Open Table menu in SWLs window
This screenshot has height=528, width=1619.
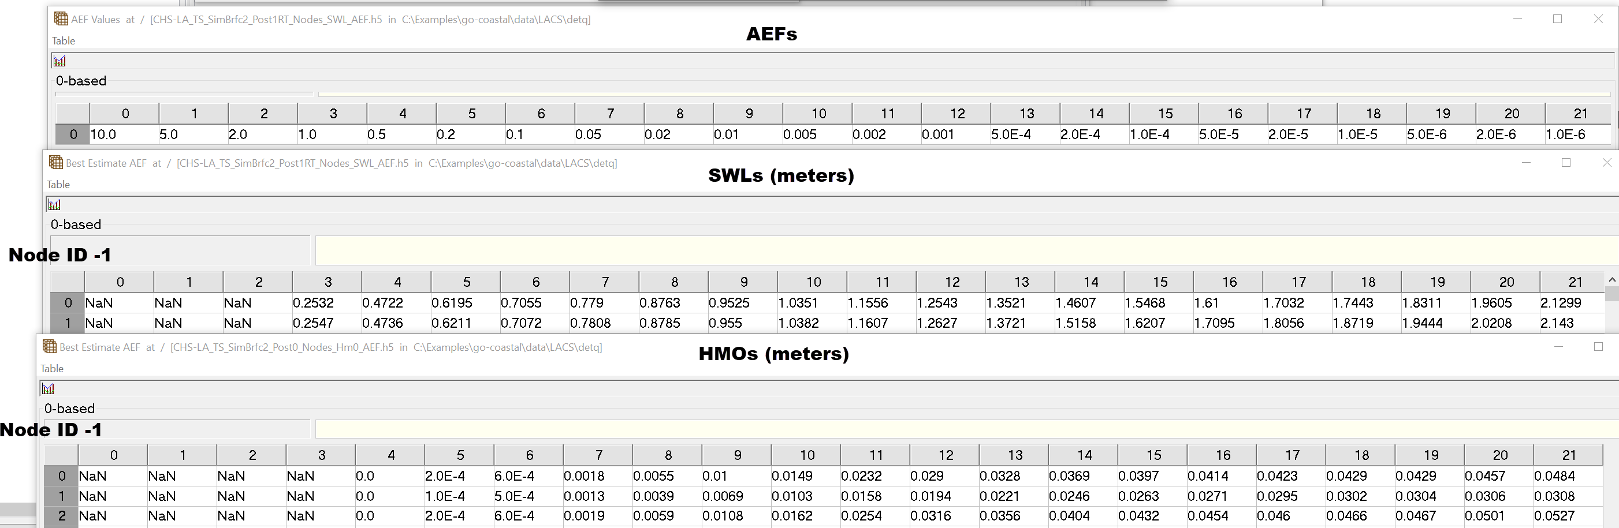pos(58,185)
